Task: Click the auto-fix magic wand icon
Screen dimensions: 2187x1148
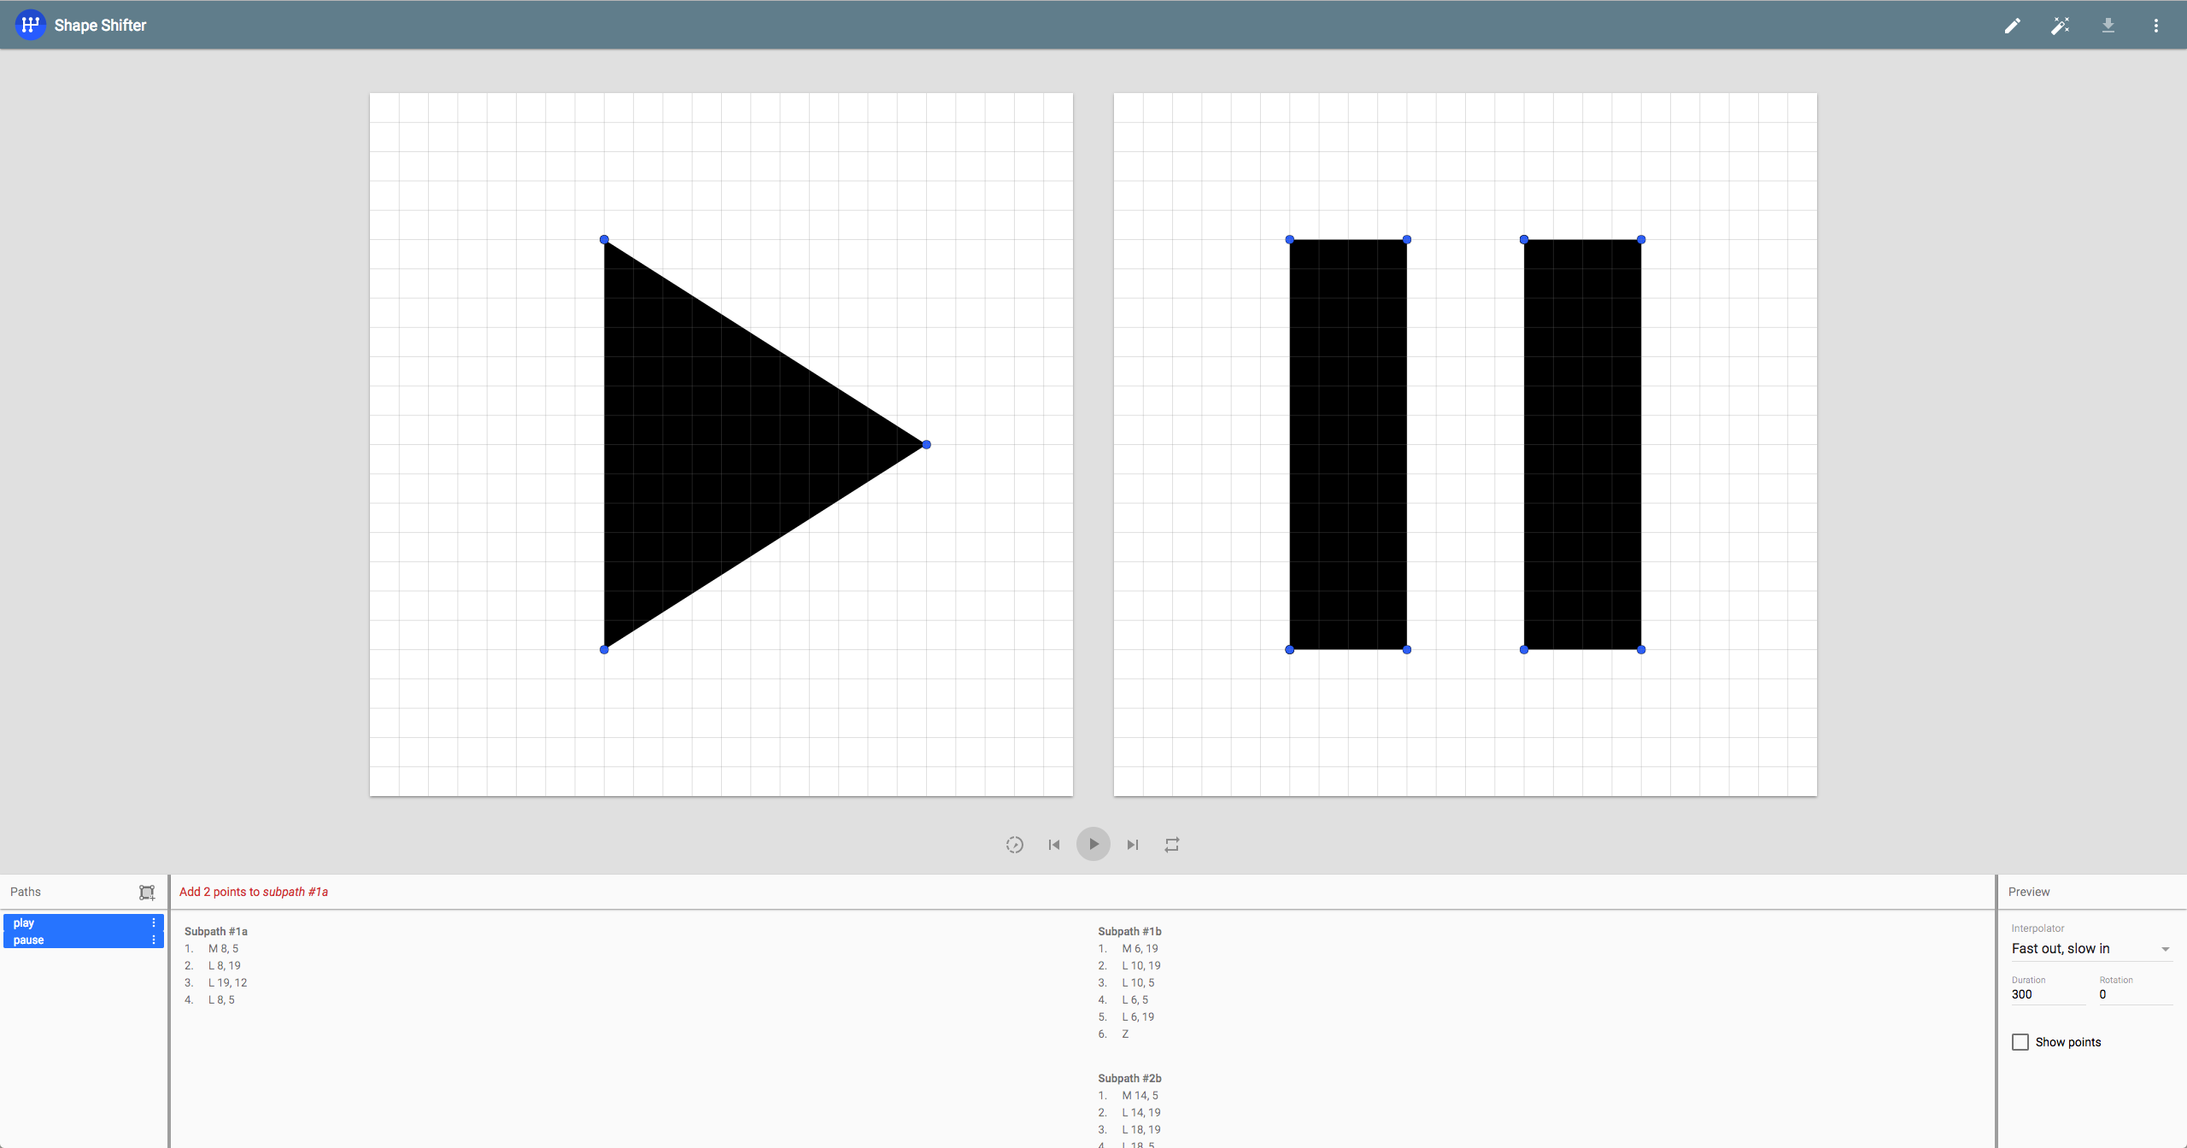Action: (2060, 26)
